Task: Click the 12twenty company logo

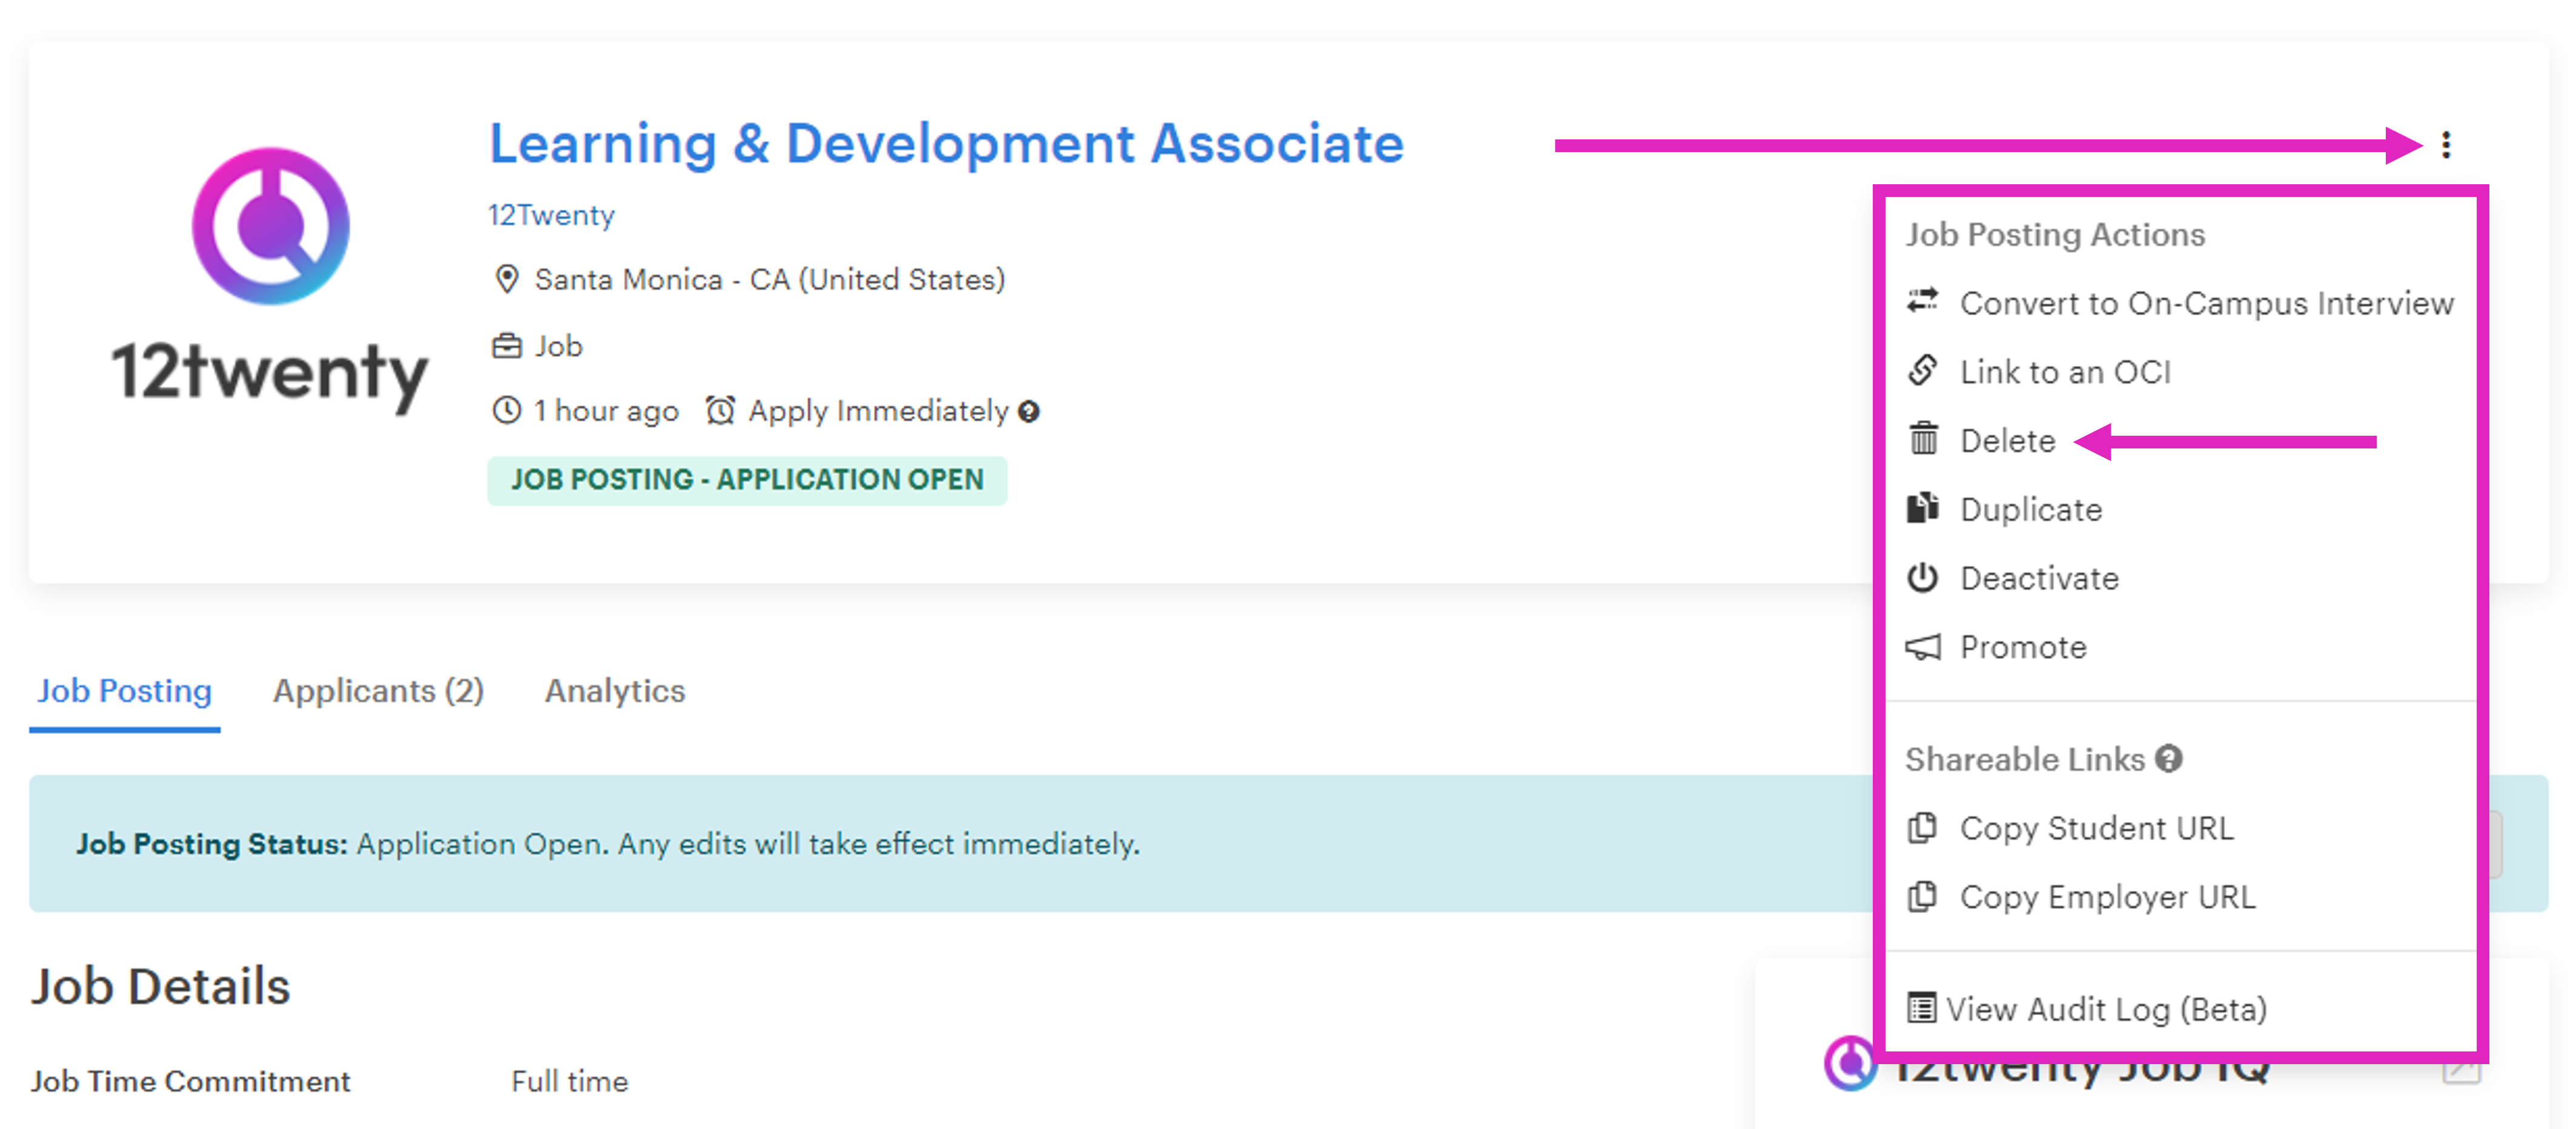Action: tap(270, 280)
